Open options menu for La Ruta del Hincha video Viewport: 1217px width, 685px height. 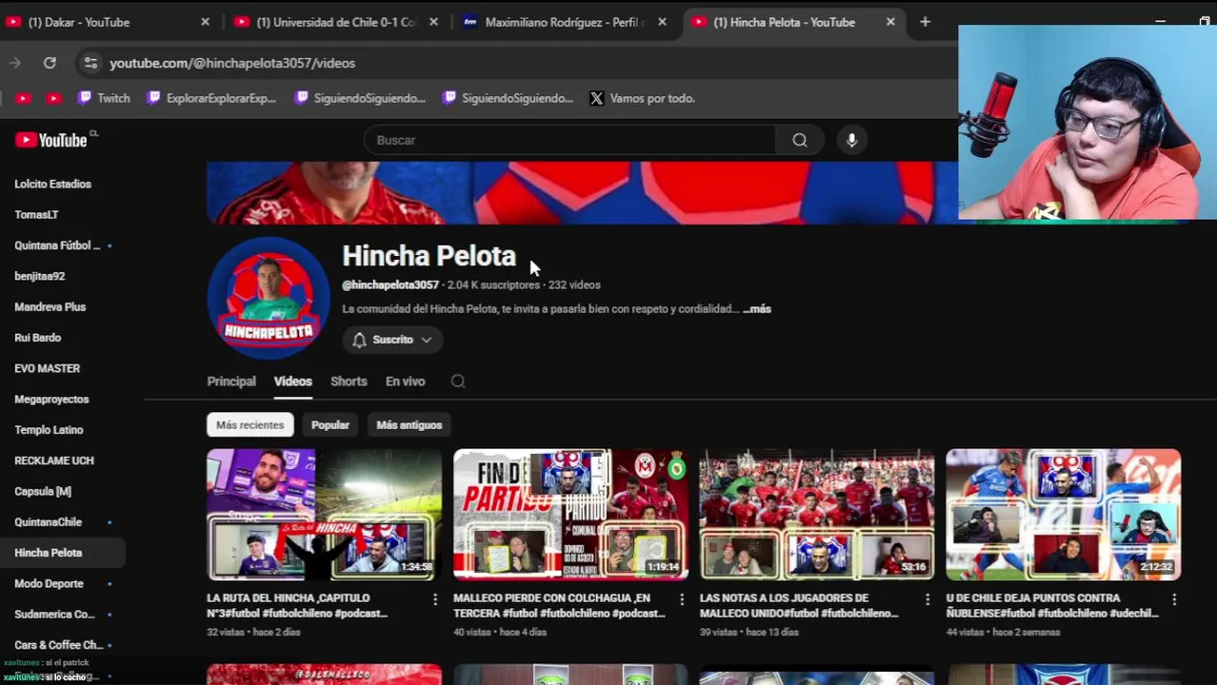click(435, 599)
